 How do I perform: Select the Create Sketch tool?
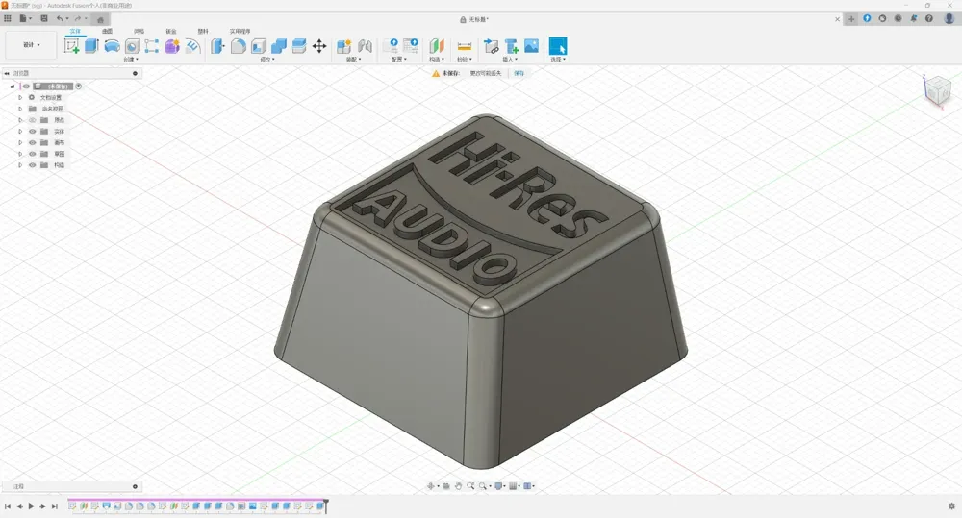click(x=72, y=46)
